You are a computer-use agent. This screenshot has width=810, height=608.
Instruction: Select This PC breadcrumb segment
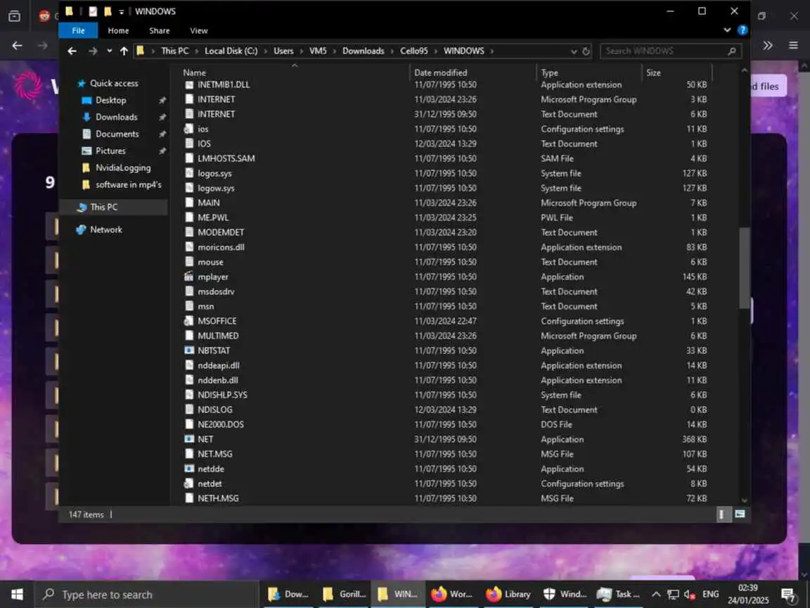(x=174, y=51)
